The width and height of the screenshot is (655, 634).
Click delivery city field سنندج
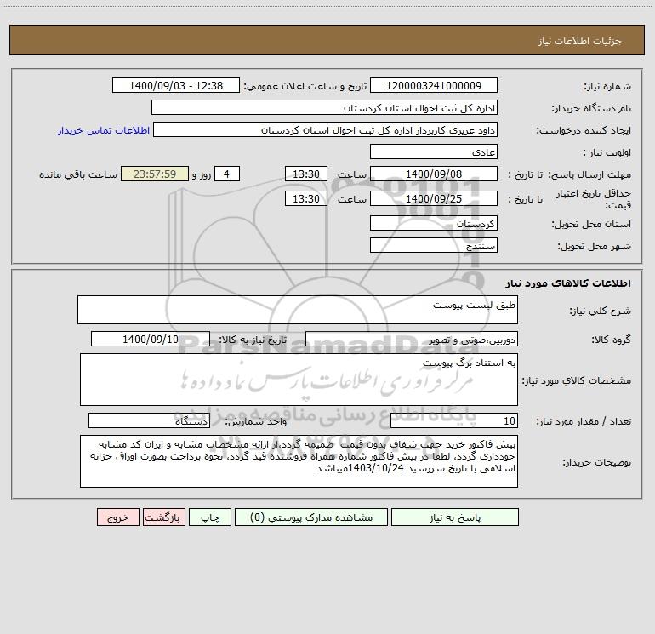pos(434,245)
